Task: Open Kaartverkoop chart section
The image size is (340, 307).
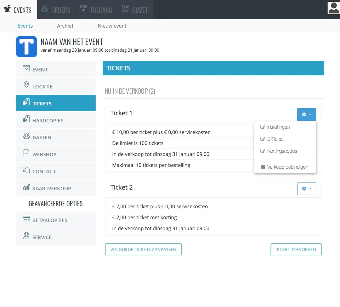Action: pos(56,188)
